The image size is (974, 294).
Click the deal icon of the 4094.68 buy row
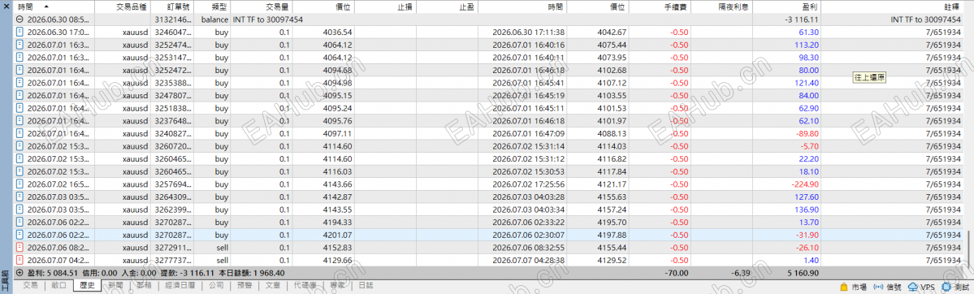click(19, 70)
